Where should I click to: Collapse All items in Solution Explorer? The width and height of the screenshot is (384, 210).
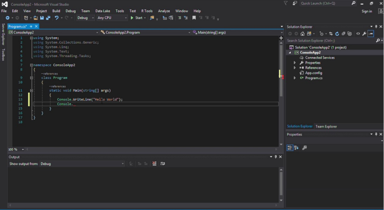(x=344, y=33)
